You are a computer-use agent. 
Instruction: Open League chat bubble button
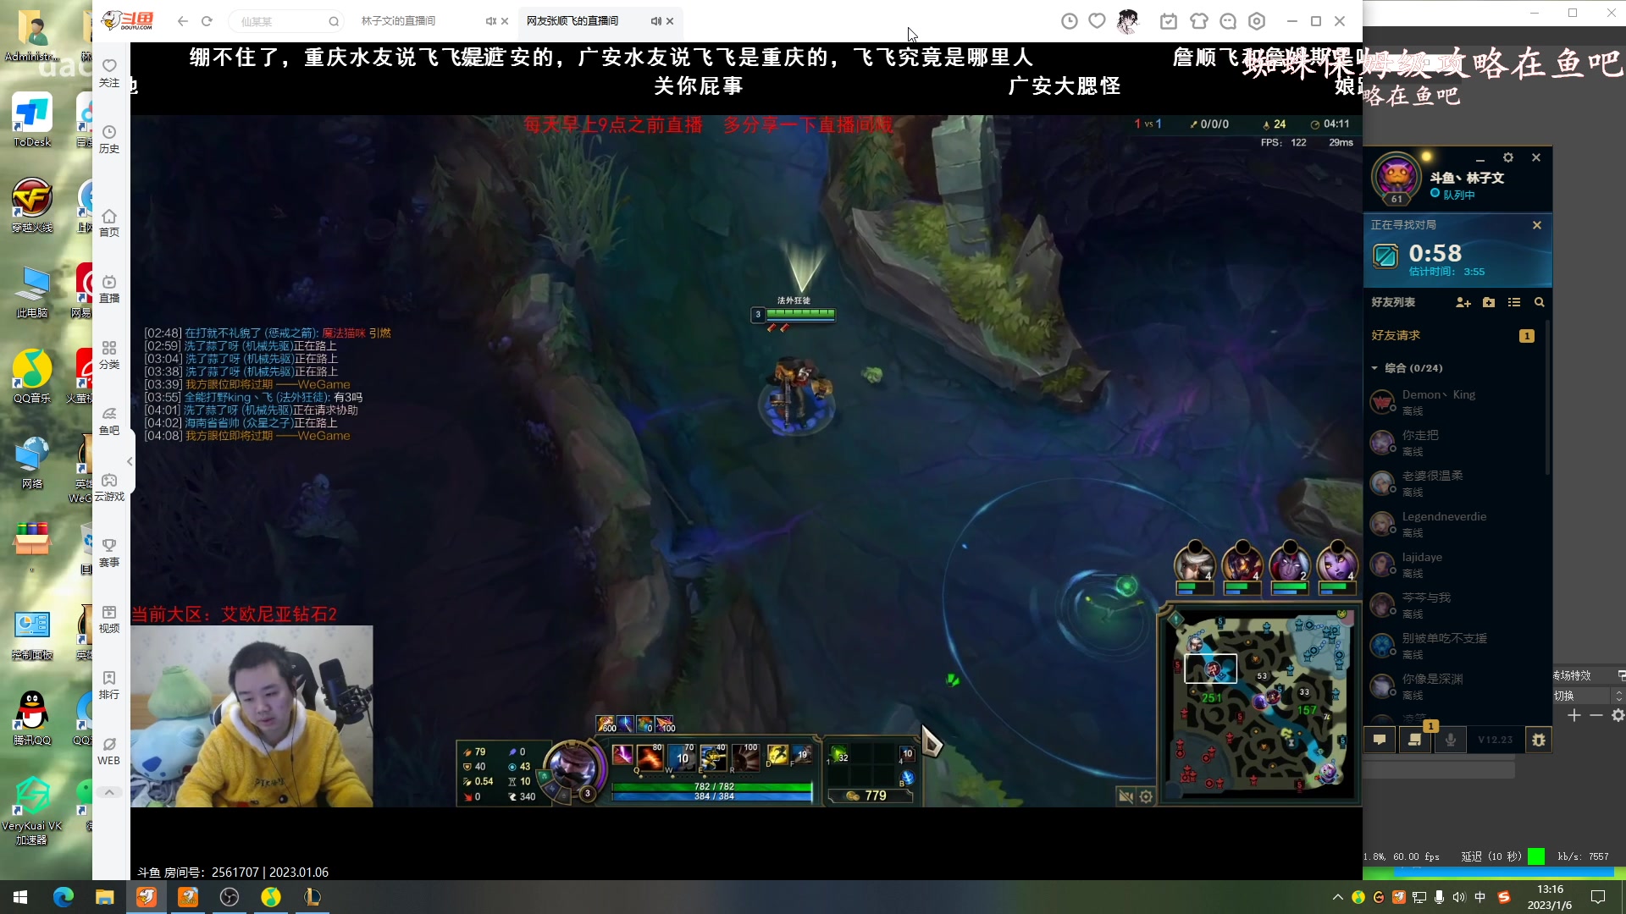[1380, 740]
